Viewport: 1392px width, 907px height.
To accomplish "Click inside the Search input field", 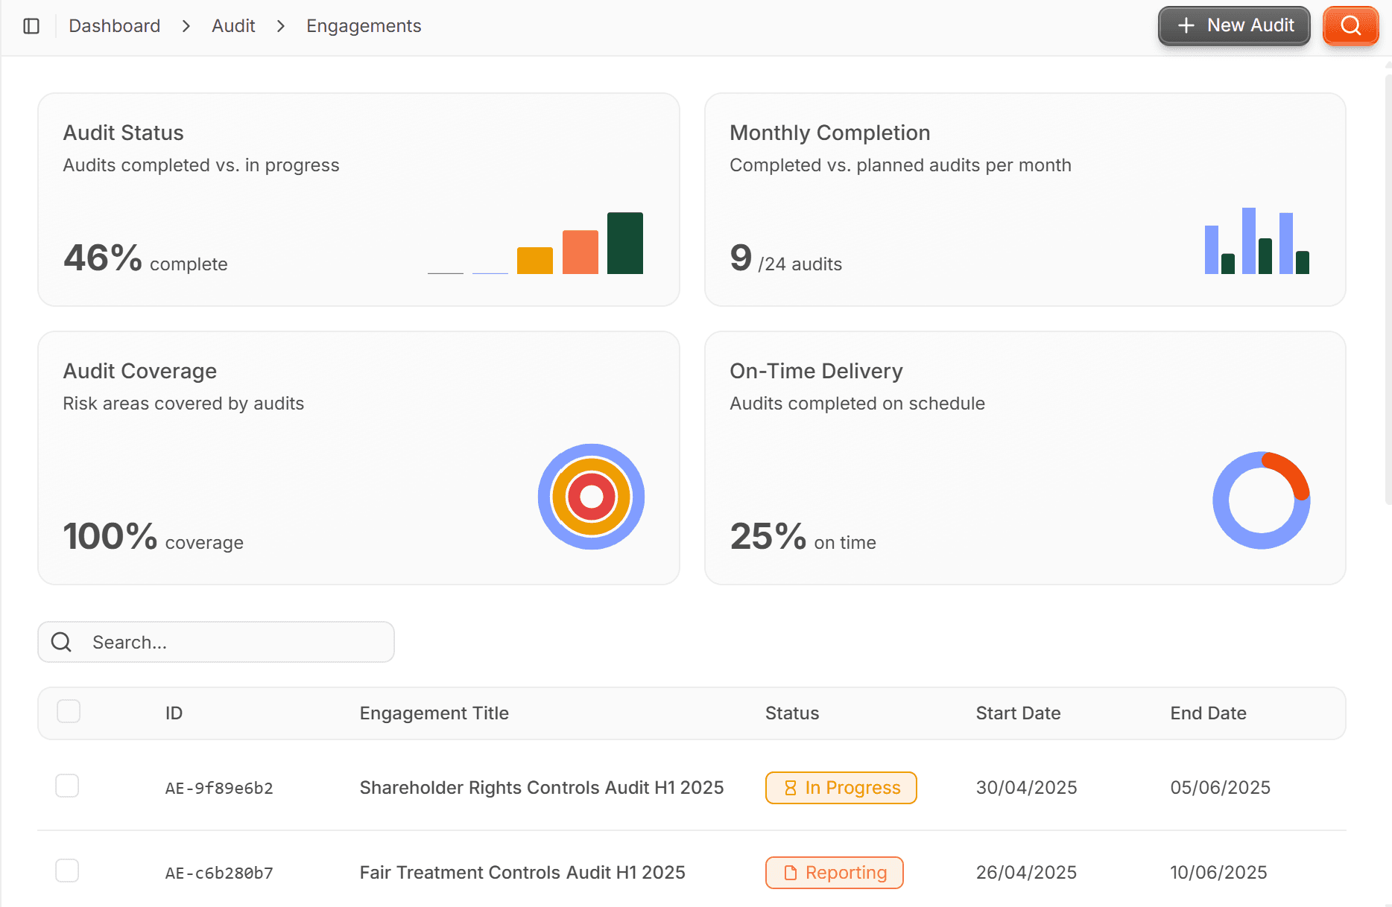I will pos(224,641).
